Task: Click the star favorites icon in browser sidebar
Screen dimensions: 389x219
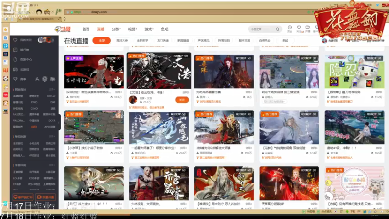Action: point(6,30)
